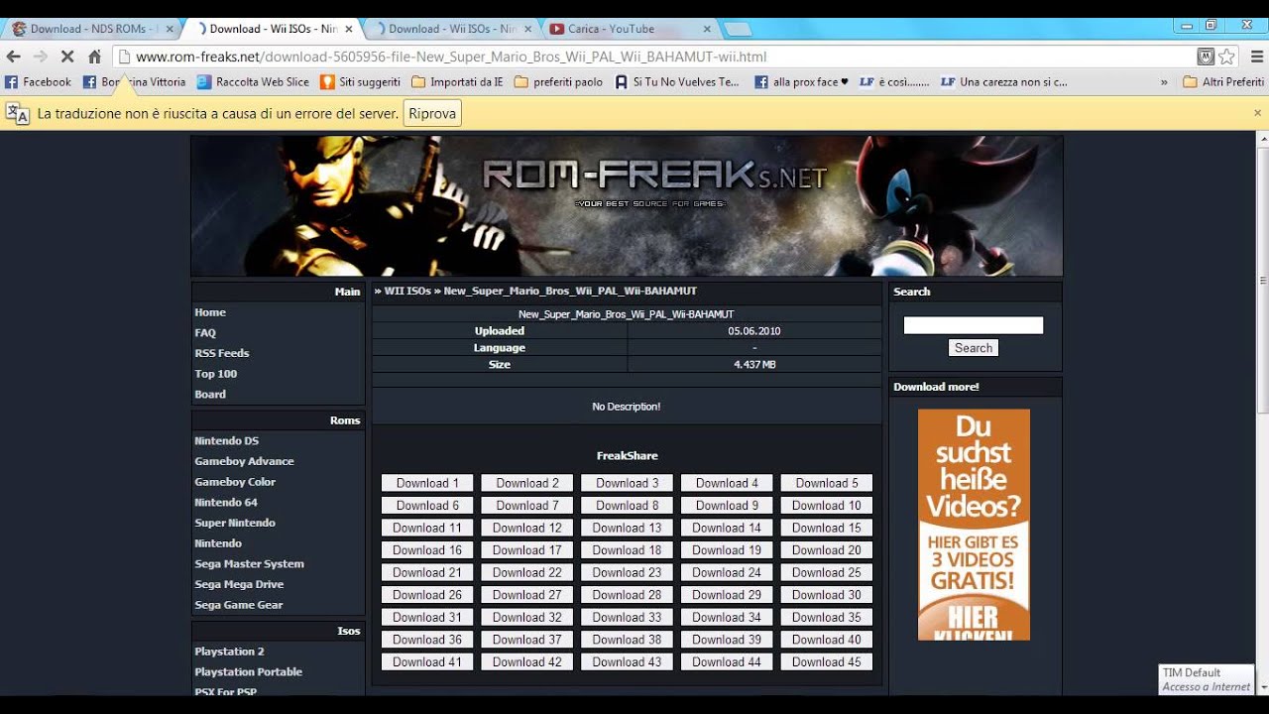Open the Top 100 link

[x=216, y=374]
